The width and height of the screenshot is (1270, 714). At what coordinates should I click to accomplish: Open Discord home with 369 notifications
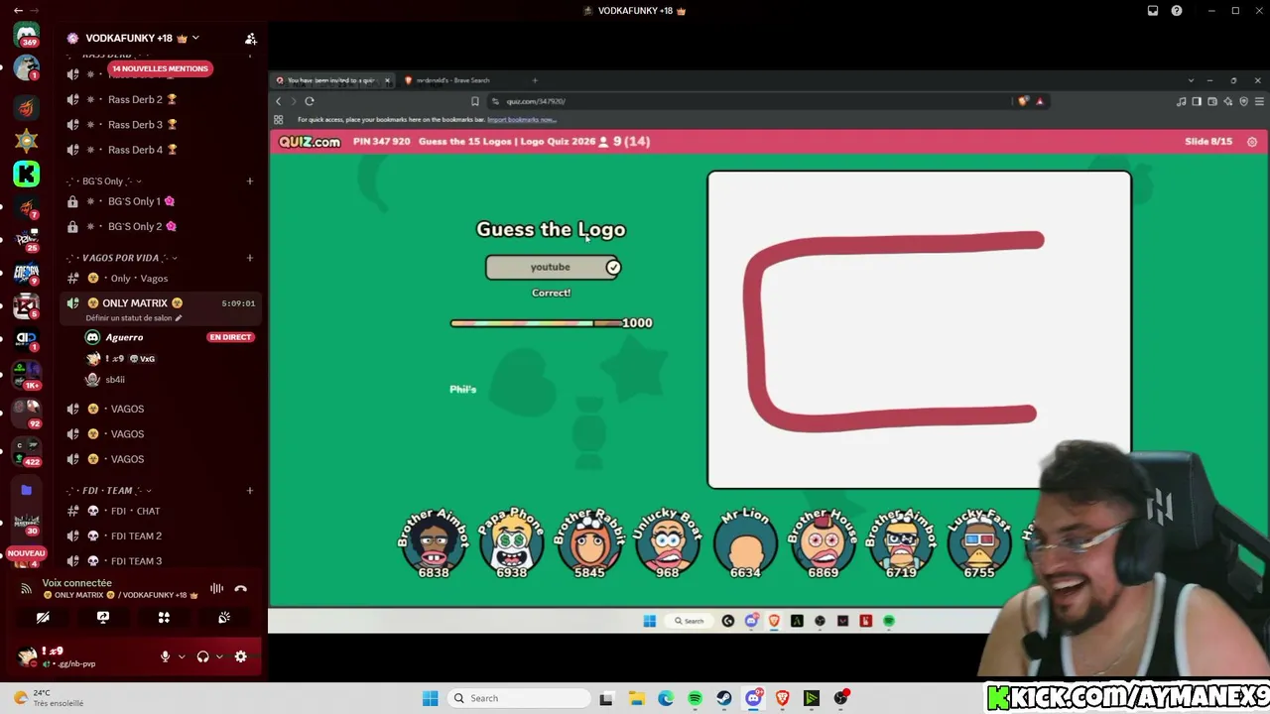coord(27,36)
